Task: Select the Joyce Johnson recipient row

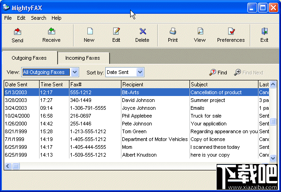Action: [137, 108]
